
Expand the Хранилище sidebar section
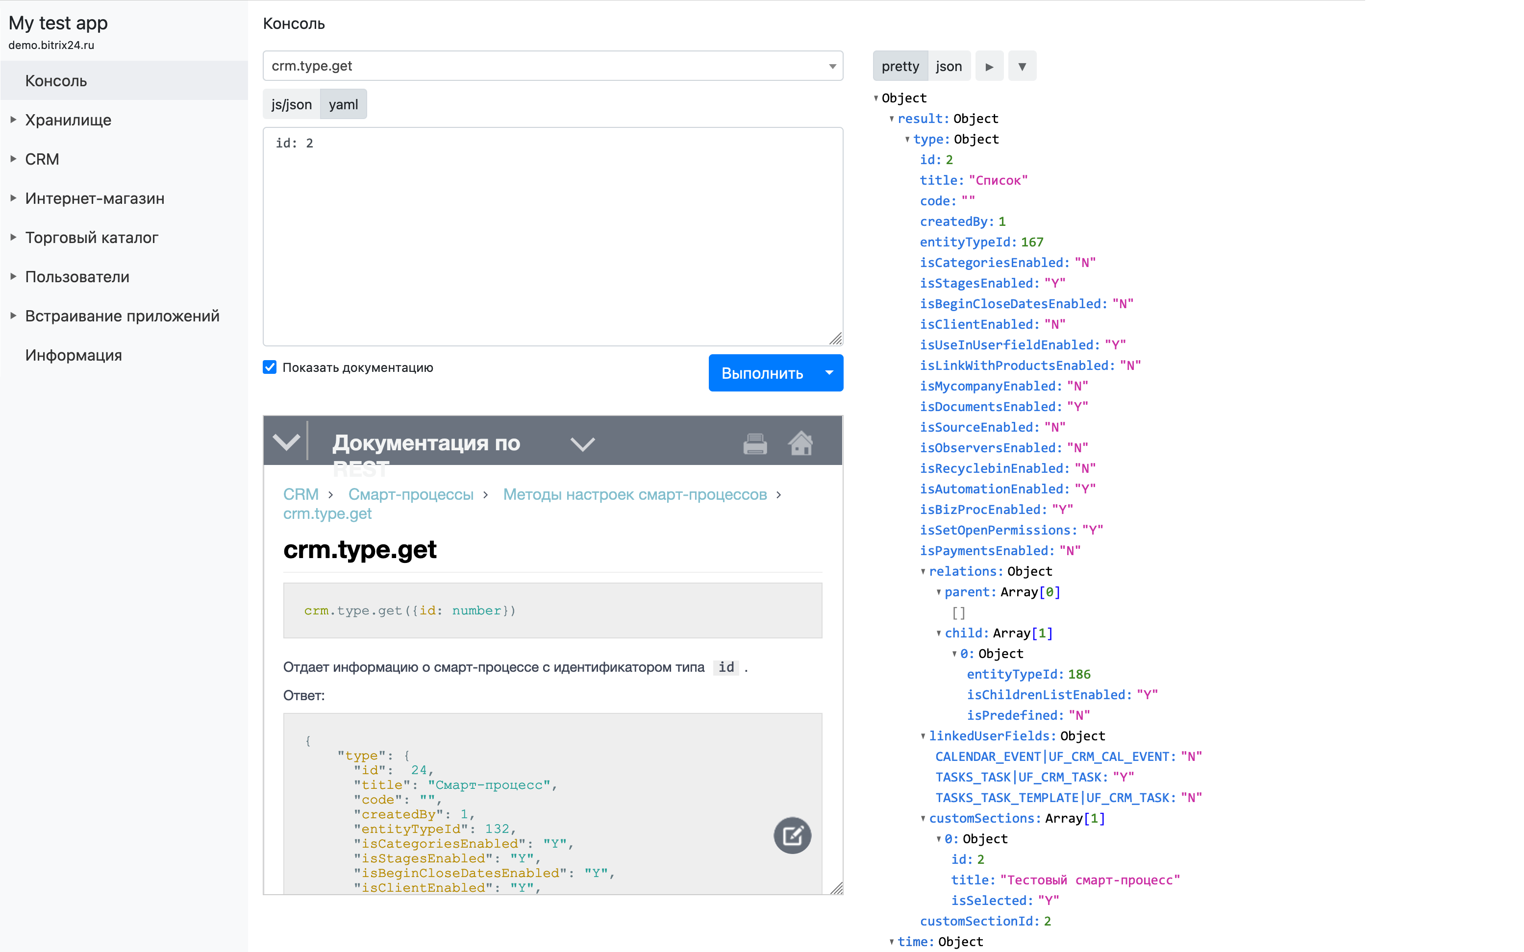pos(68,120)
